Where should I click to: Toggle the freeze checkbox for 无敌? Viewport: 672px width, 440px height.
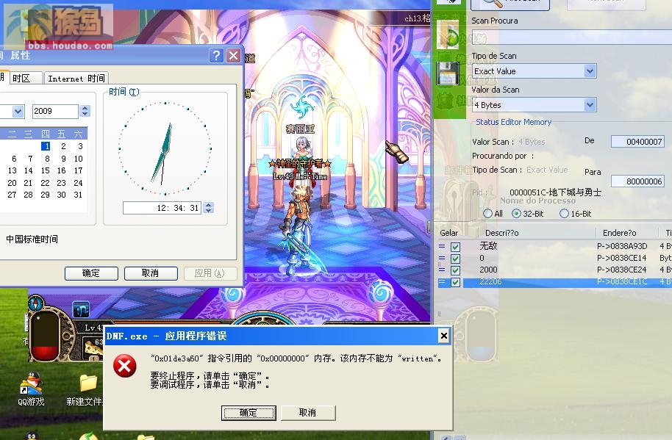[x=455, y=247]
